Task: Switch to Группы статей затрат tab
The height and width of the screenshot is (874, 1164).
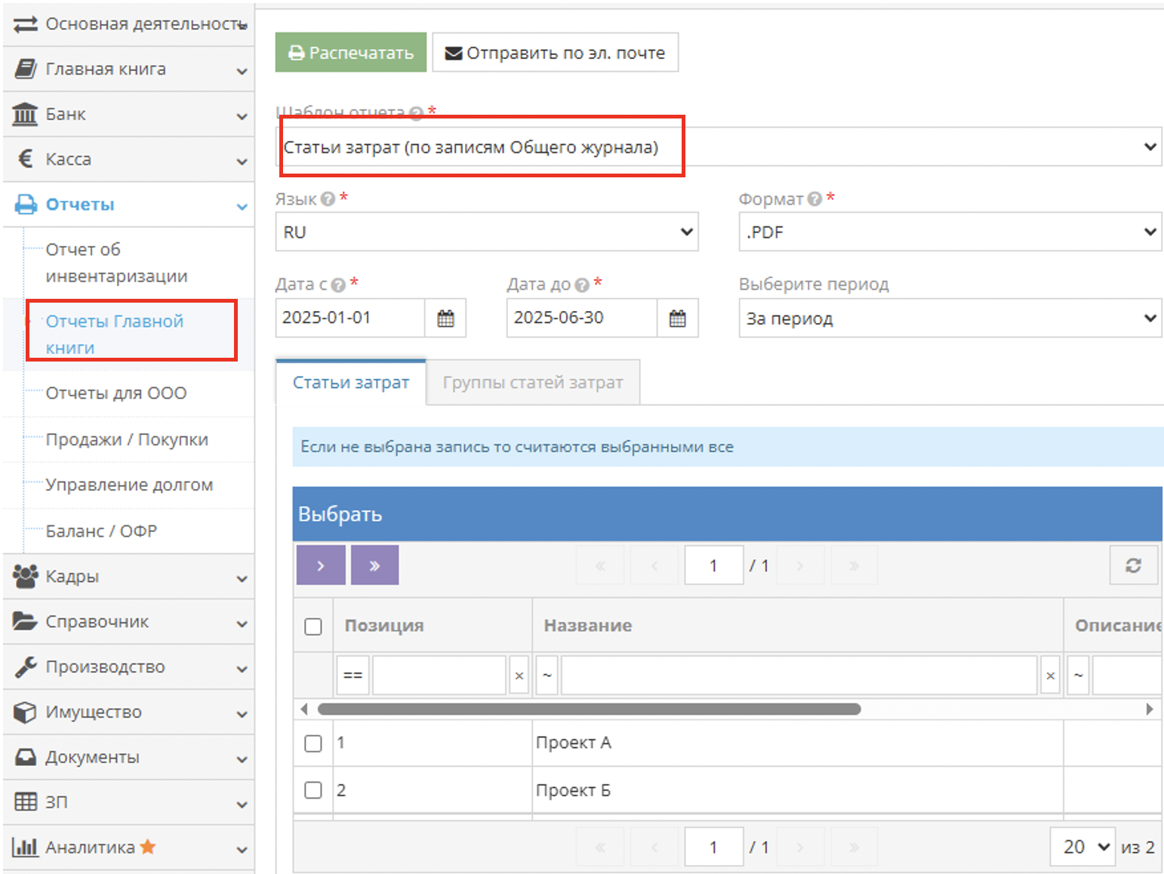Action: coord(533,383)
